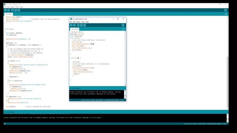Click Verify in the front Arduino window
The image size is (237, 133).
pyautogui.click(x=71, y=25)
